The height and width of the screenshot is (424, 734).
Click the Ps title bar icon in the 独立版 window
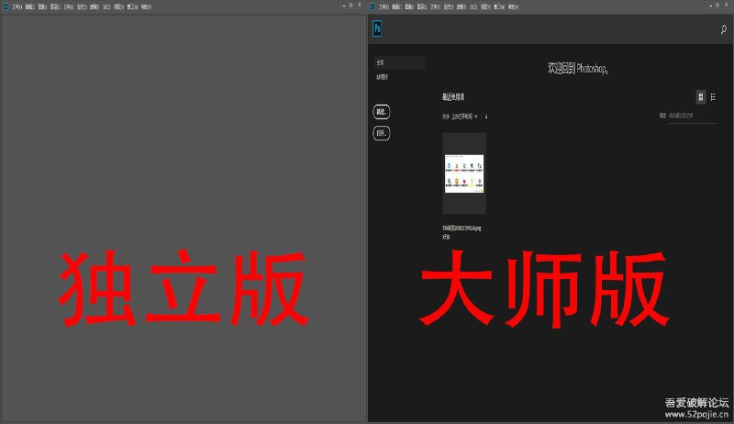[x=6, y=6]
